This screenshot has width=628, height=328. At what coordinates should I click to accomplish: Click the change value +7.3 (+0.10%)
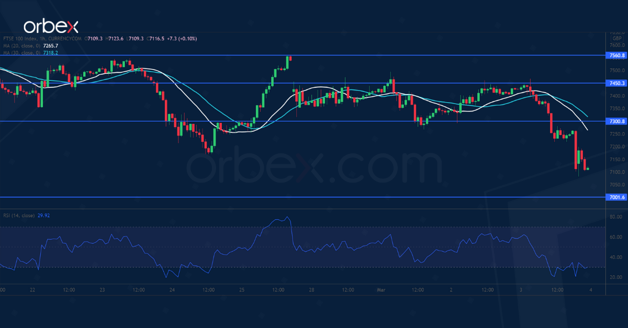point(183,39)
